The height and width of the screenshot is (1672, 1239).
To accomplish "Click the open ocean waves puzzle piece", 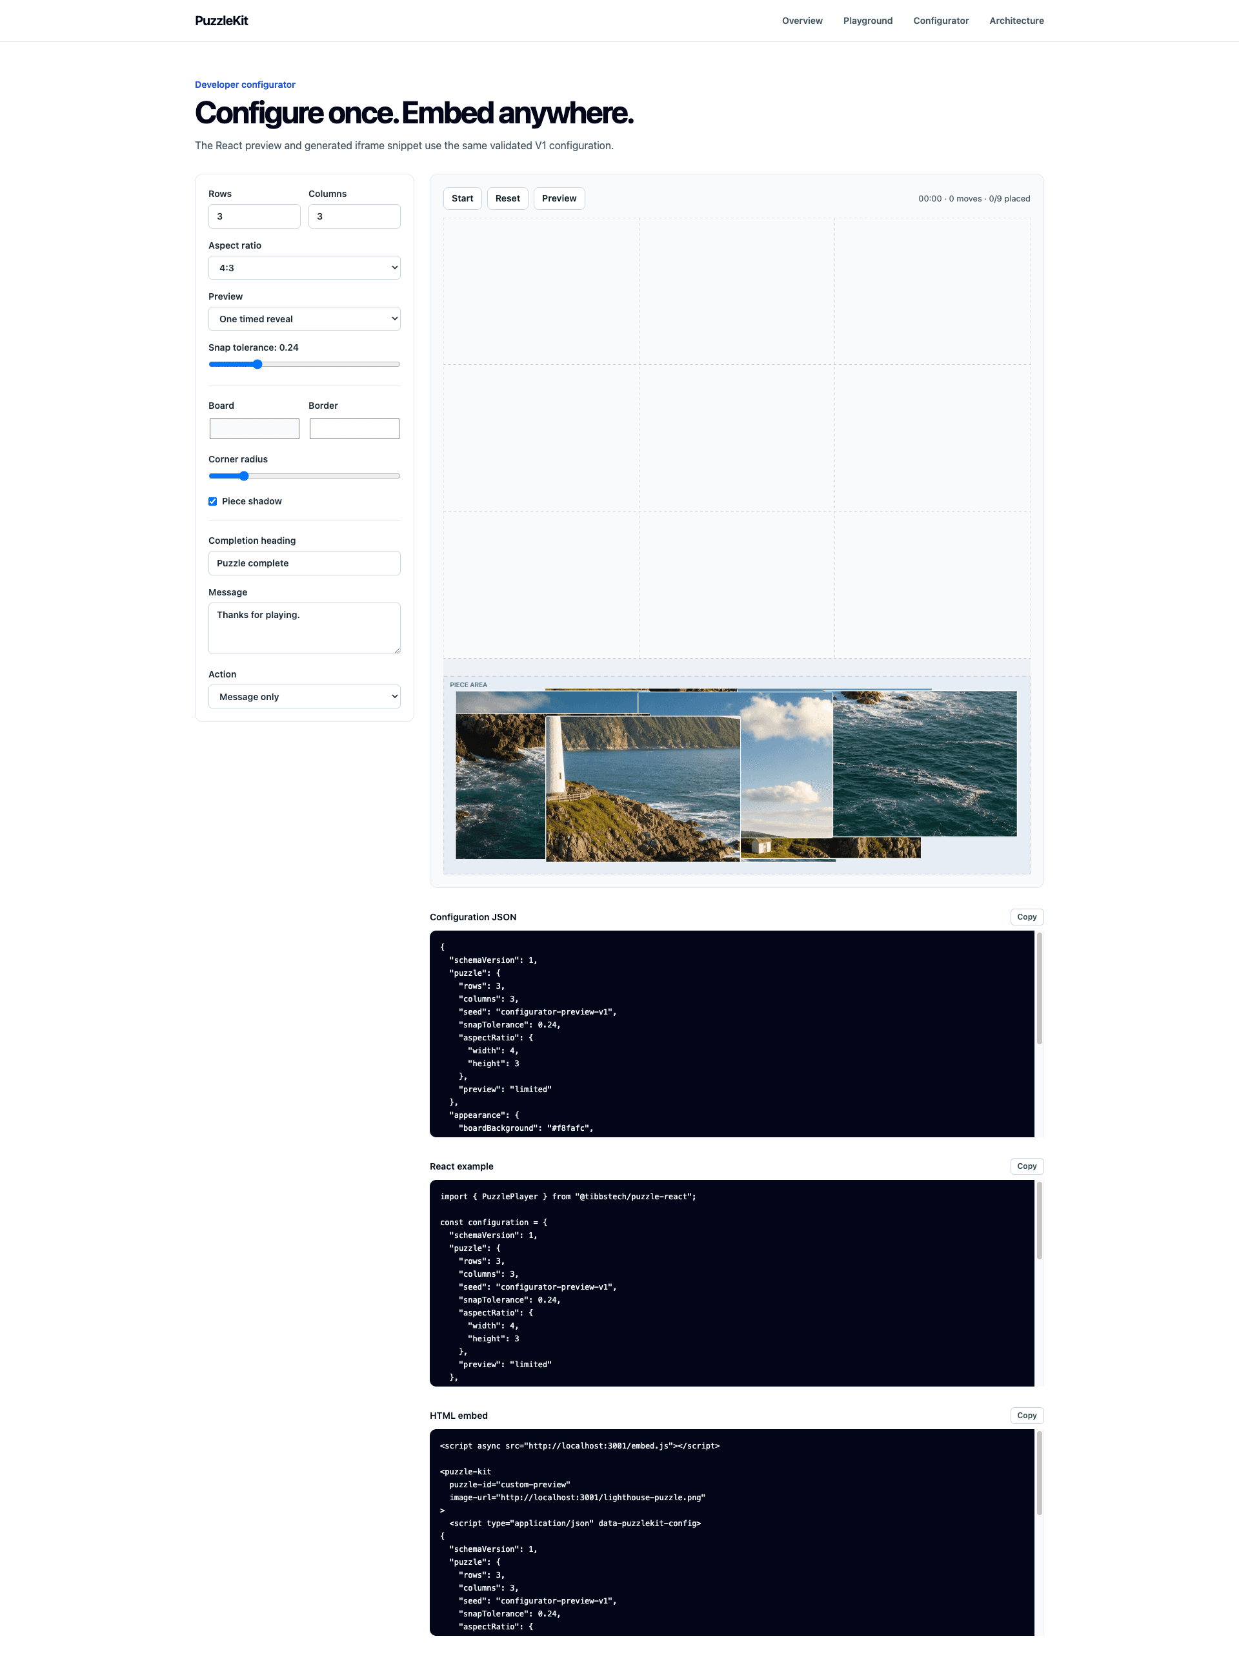I will [925, 764].
